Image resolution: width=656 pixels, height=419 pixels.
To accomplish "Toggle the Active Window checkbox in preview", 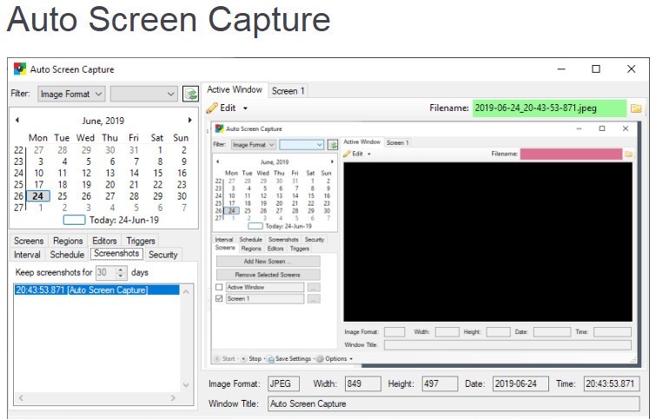I will click(219, 287).
